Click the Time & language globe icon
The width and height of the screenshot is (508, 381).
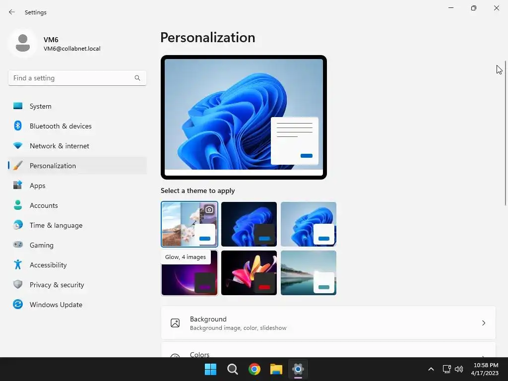[x=18, y=225]
